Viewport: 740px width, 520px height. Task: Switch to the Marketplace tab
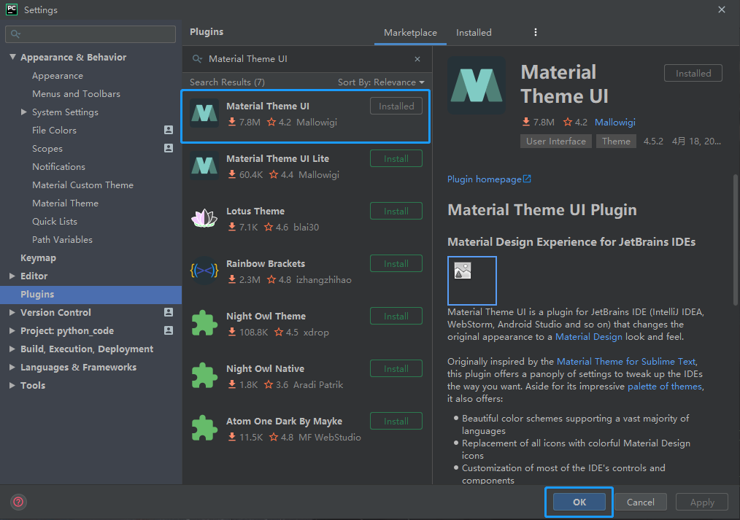(410, 33)
